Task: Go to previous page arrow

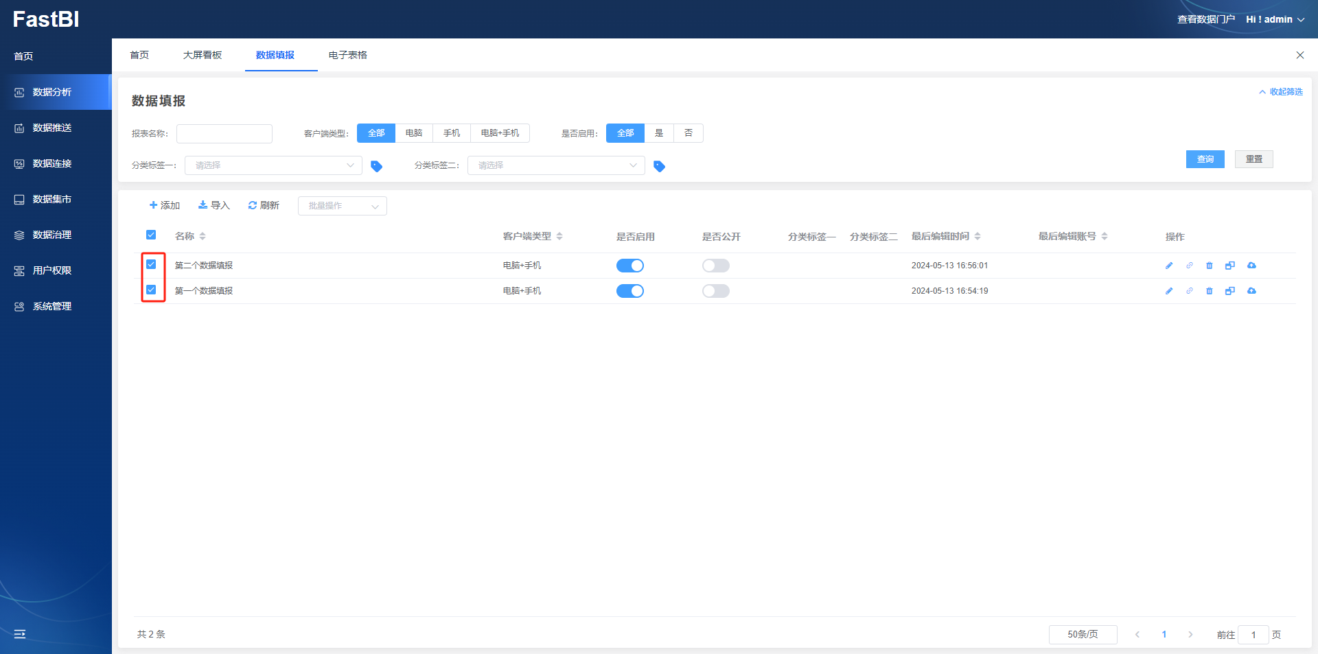Action: [1137, 635]
